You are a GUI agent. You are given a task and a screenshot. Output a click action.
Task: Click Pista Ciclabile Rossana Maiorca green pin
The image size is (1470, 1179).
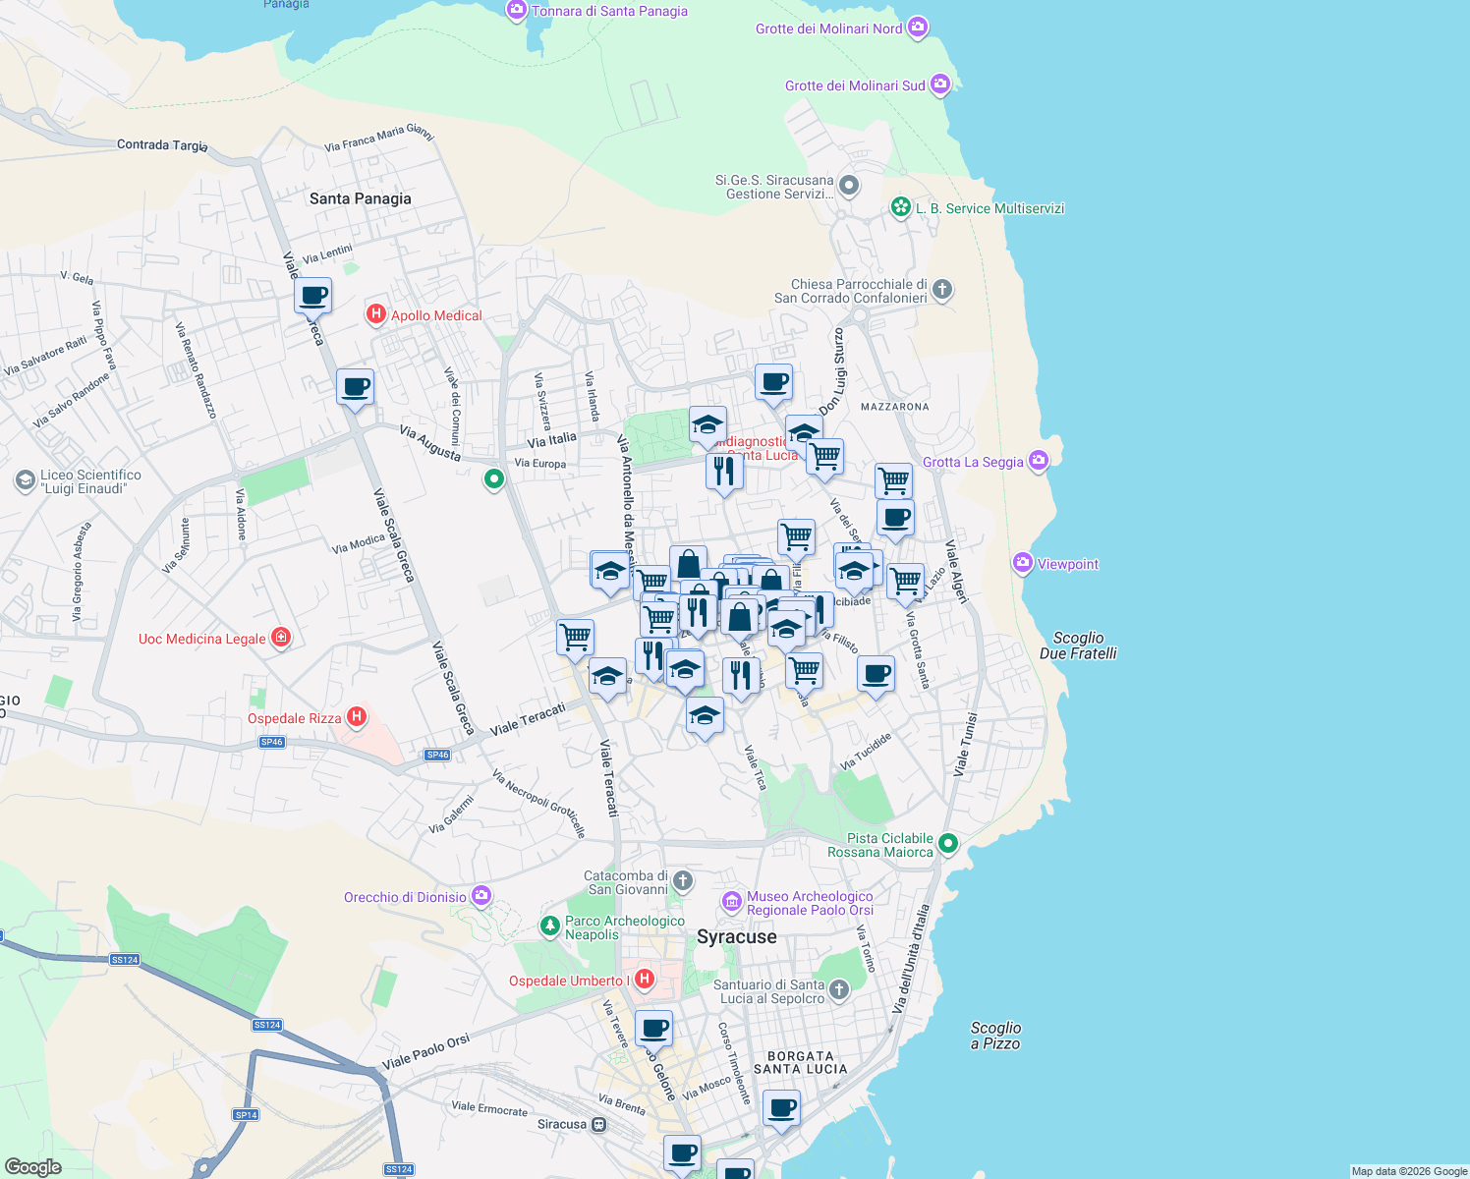pos(948,843)
